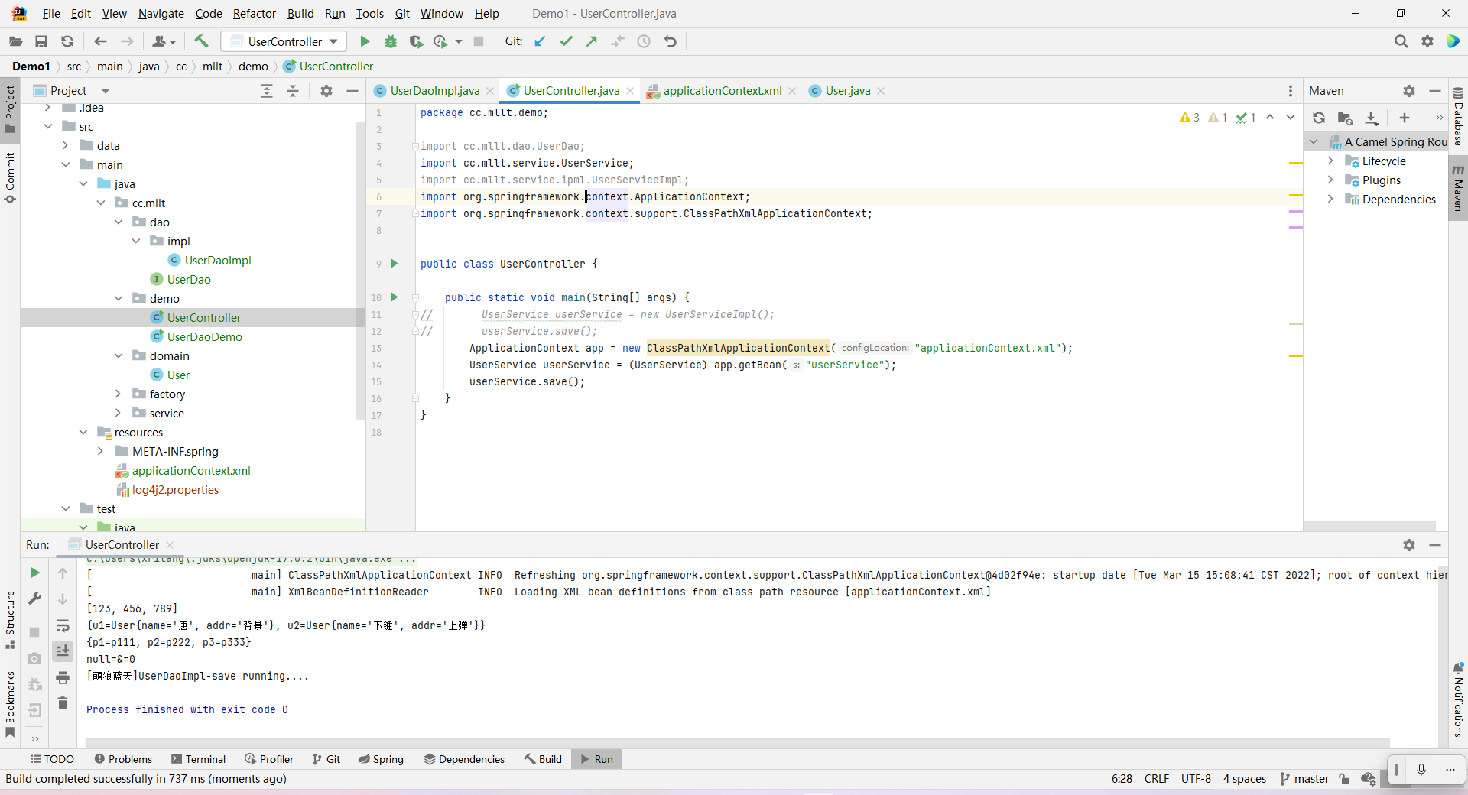Run UserController with the green play button

365,41
